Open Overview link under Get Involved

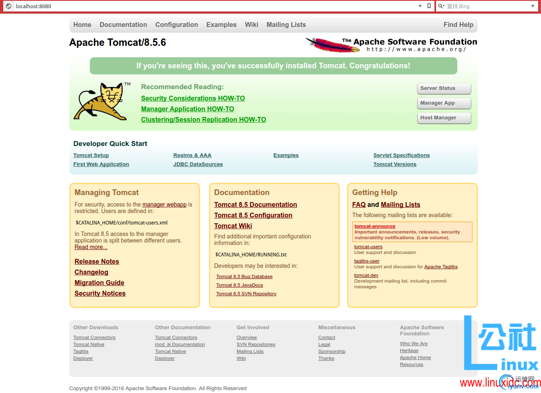(247, 337)
